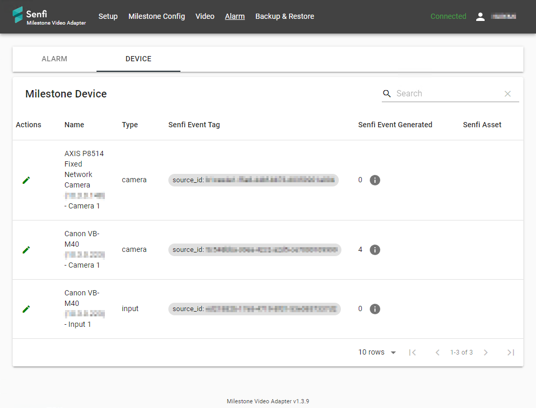Viewport: 536px width, 408px height.
Task: Open the Setup menu
Action: pyautogui.click(x=108, y=16)
